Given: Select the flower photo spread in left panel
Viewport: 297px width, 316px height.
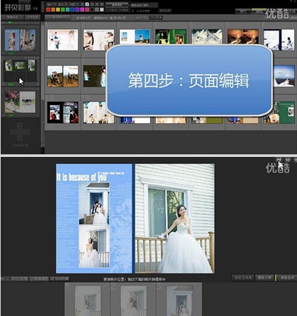Looking at the screenshot, I should pyautogui.click(x=20, y=102).
